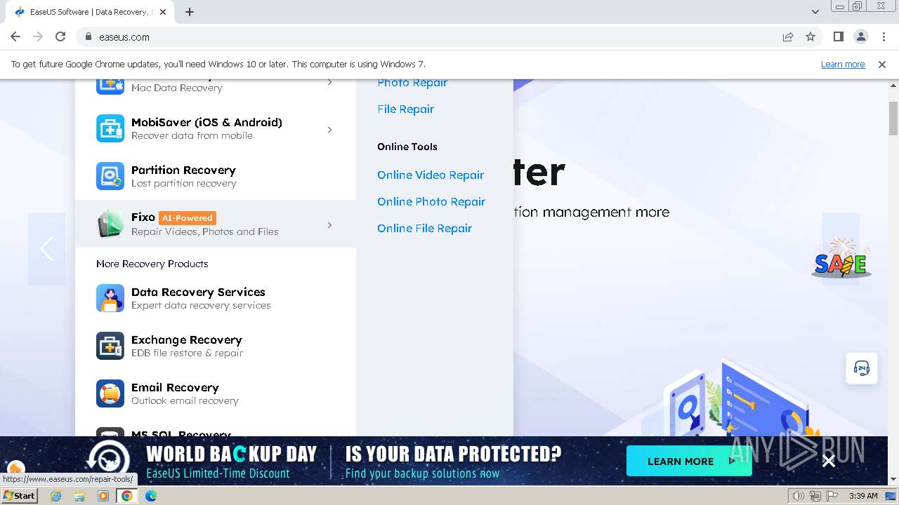The height and width of the screenshot is (505, 899).
Task: Open Online Video Repair tool
Action: (431, 175)
